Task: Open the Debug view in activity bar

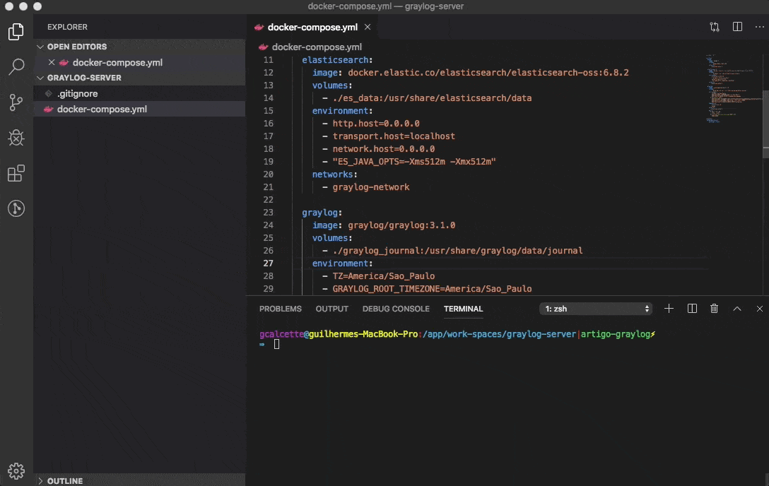Action: (x=16, y=138)
